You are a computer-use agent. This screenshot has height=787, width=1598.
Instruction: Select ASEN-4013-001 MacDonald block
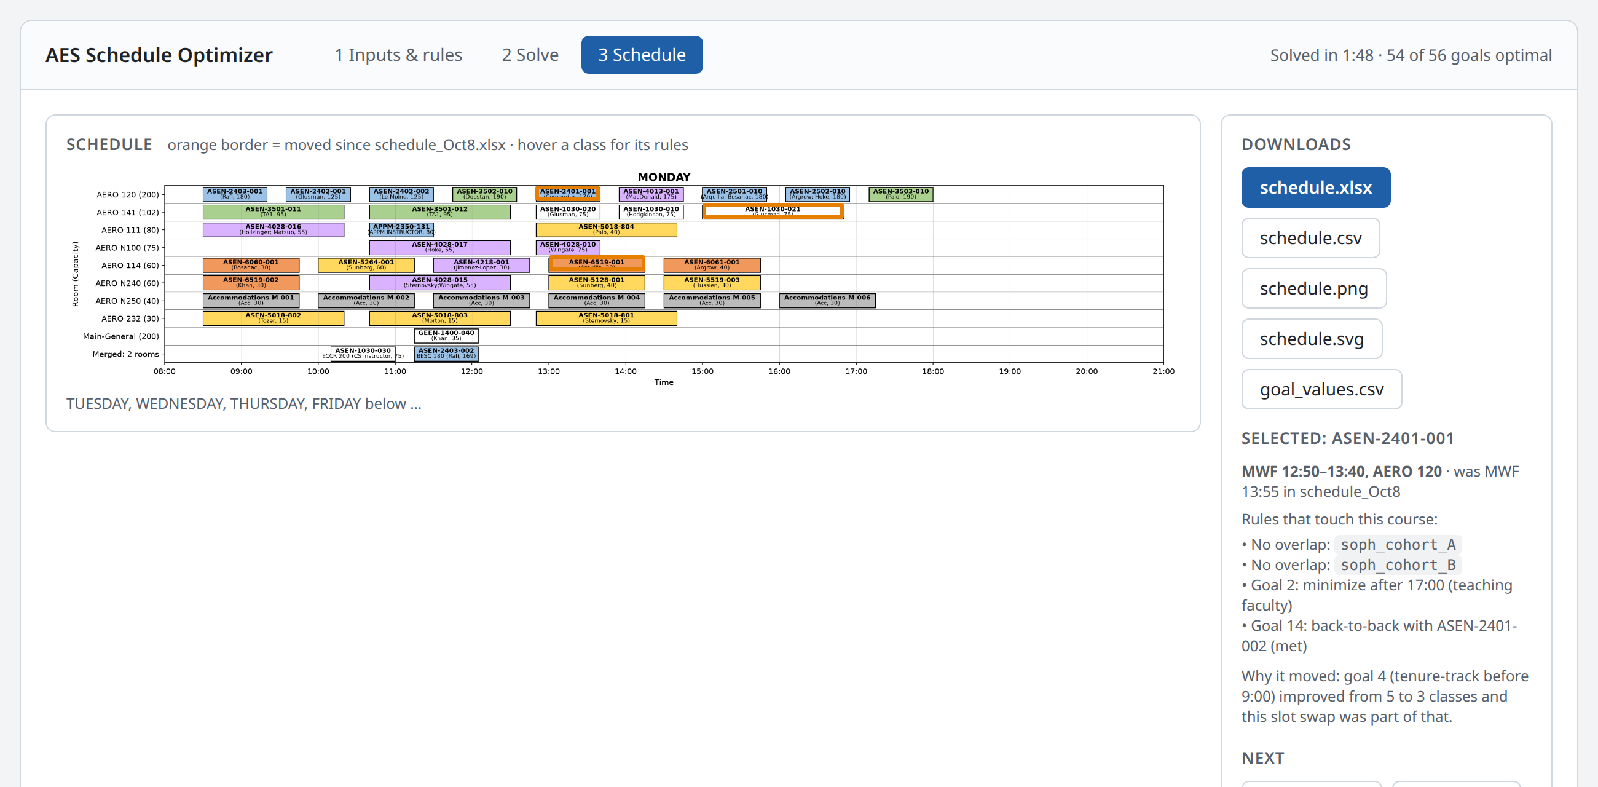click(651, 194)
